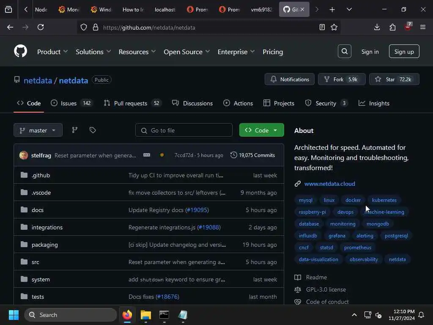The width and height of the screenshot is (433, 325).
Task: Focus the Windows taskbar Search box
Action: tap(71, 315)
